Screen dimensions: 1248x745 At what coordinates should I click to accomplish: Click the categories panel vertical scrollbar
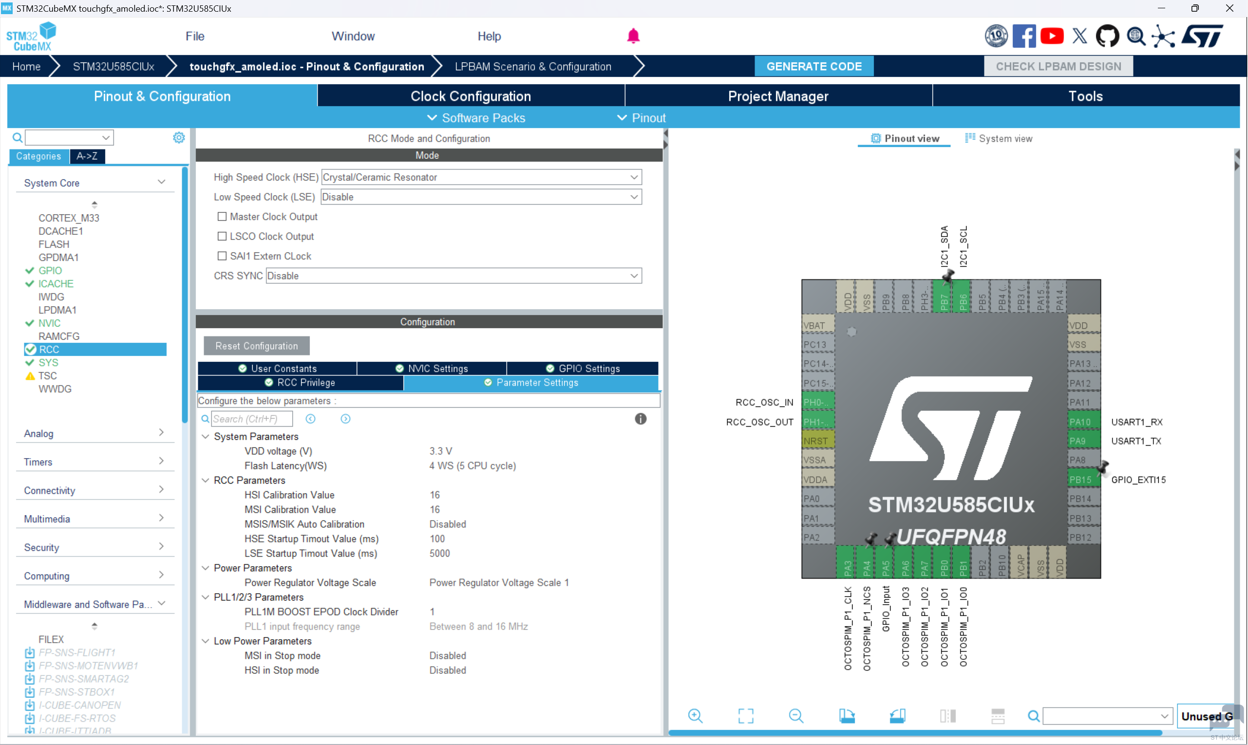click(x=185, y=296)
